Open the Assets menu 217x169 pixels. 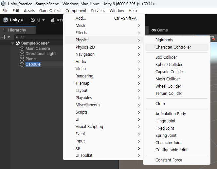click(29, 11)
